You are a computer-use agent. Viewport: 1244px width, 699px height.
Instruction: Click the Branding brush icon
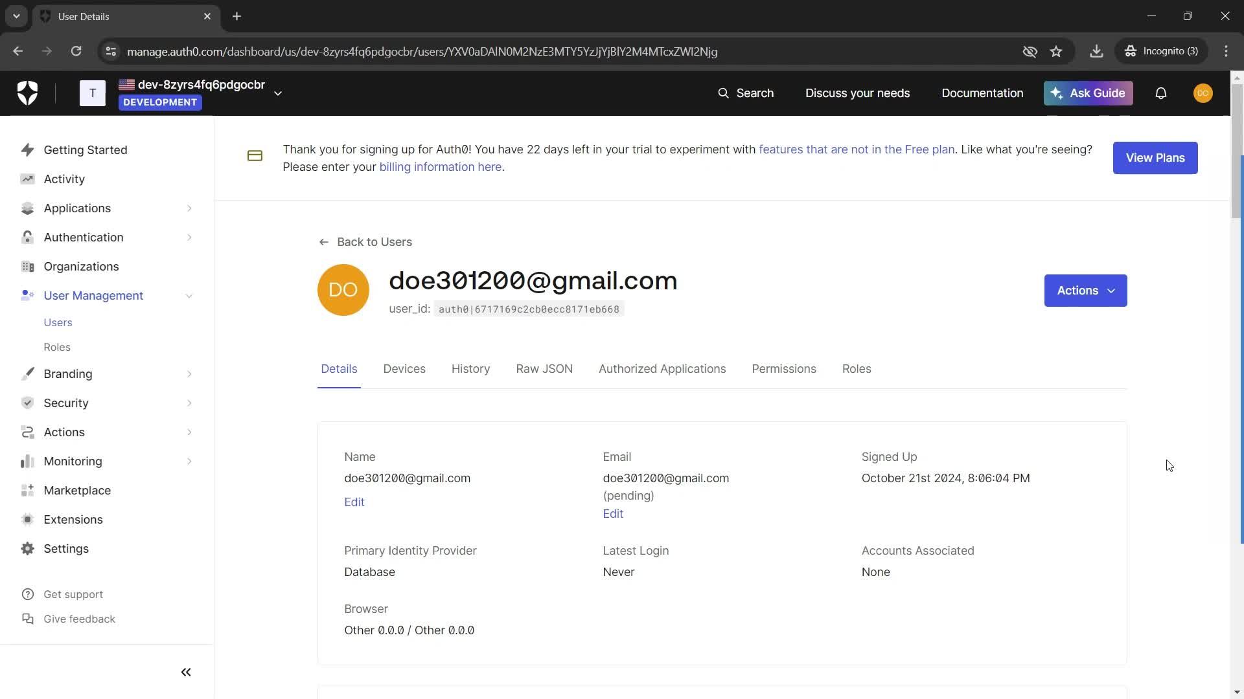[x=27, y=373]
